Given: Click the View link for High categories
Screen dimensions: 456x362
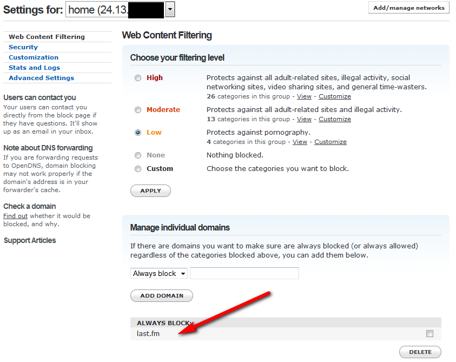Looking at the screenshot, I should coord(304,96).
